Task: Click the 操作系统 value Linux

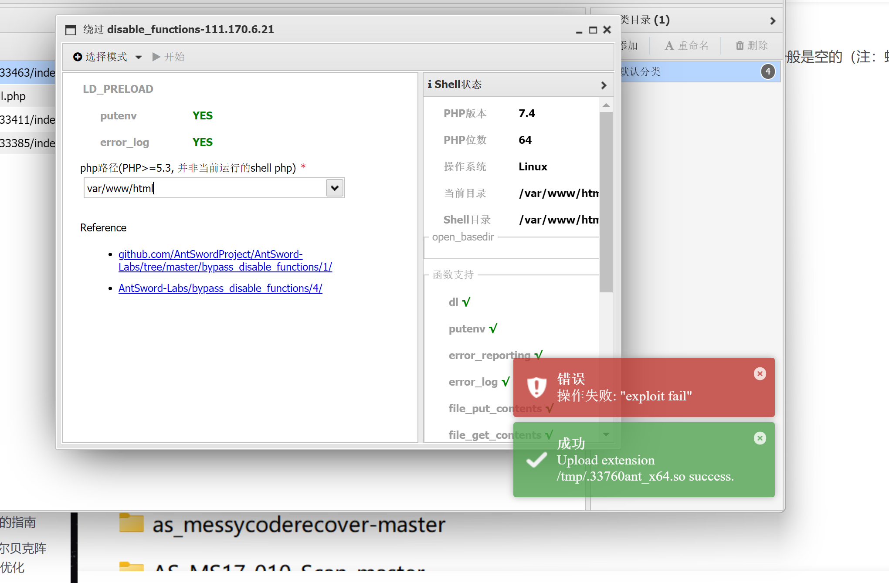Action: point(533,167)
